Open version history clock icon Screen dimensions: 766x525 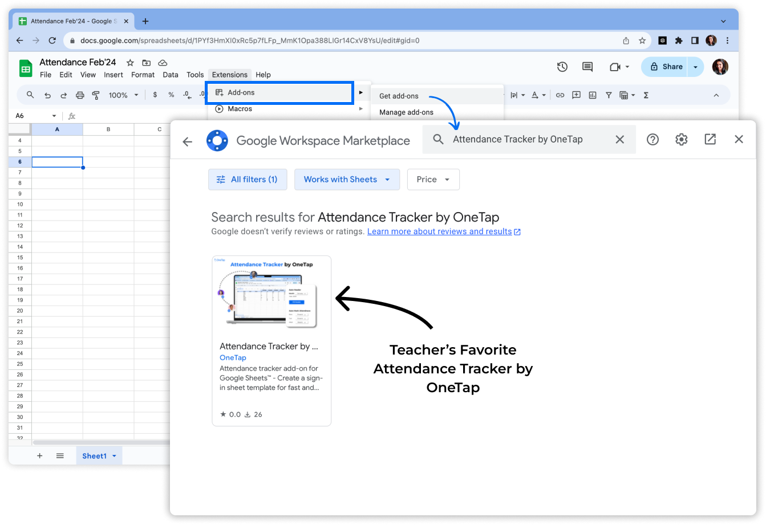(x=562, y=67)
